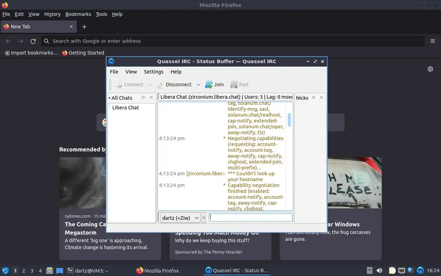The width and height of the screenshot is (441, 276).
Task: Open Getting Started bookmark
Action: click(83, 53)
